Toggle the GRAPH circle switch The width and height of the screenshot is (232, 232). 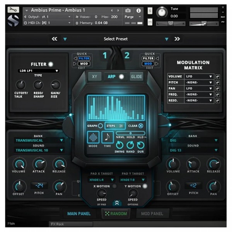tap(101, 126)
